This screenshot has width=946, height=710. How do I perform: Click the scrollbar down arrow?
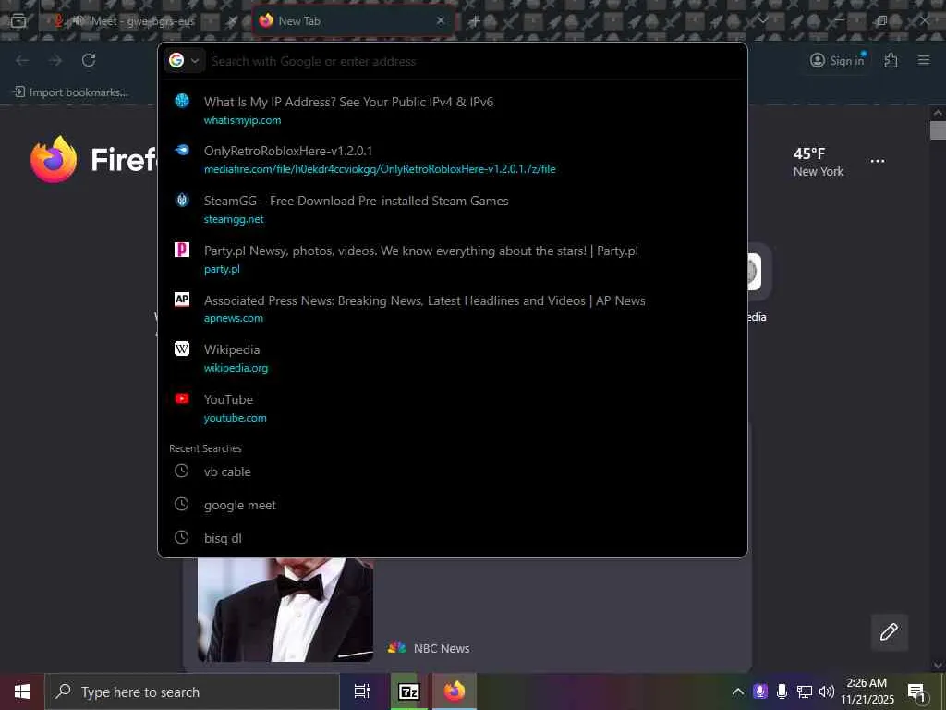pyautogui.click(x=938, y=666)
